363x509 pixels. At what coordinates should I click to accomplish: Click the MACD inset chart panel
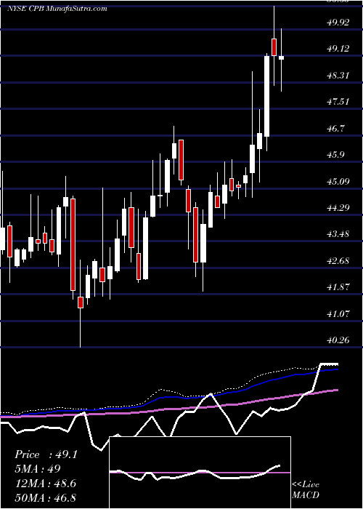200,473
